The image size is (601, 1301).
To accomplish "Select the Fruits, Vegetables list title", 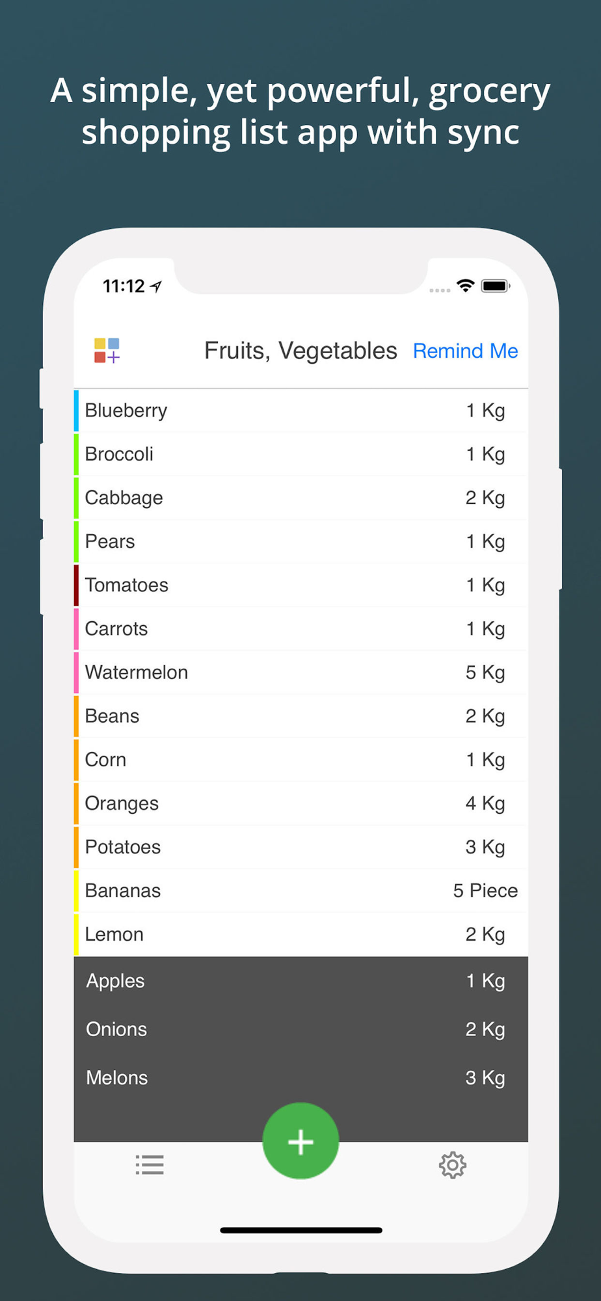I will point(300,351).
